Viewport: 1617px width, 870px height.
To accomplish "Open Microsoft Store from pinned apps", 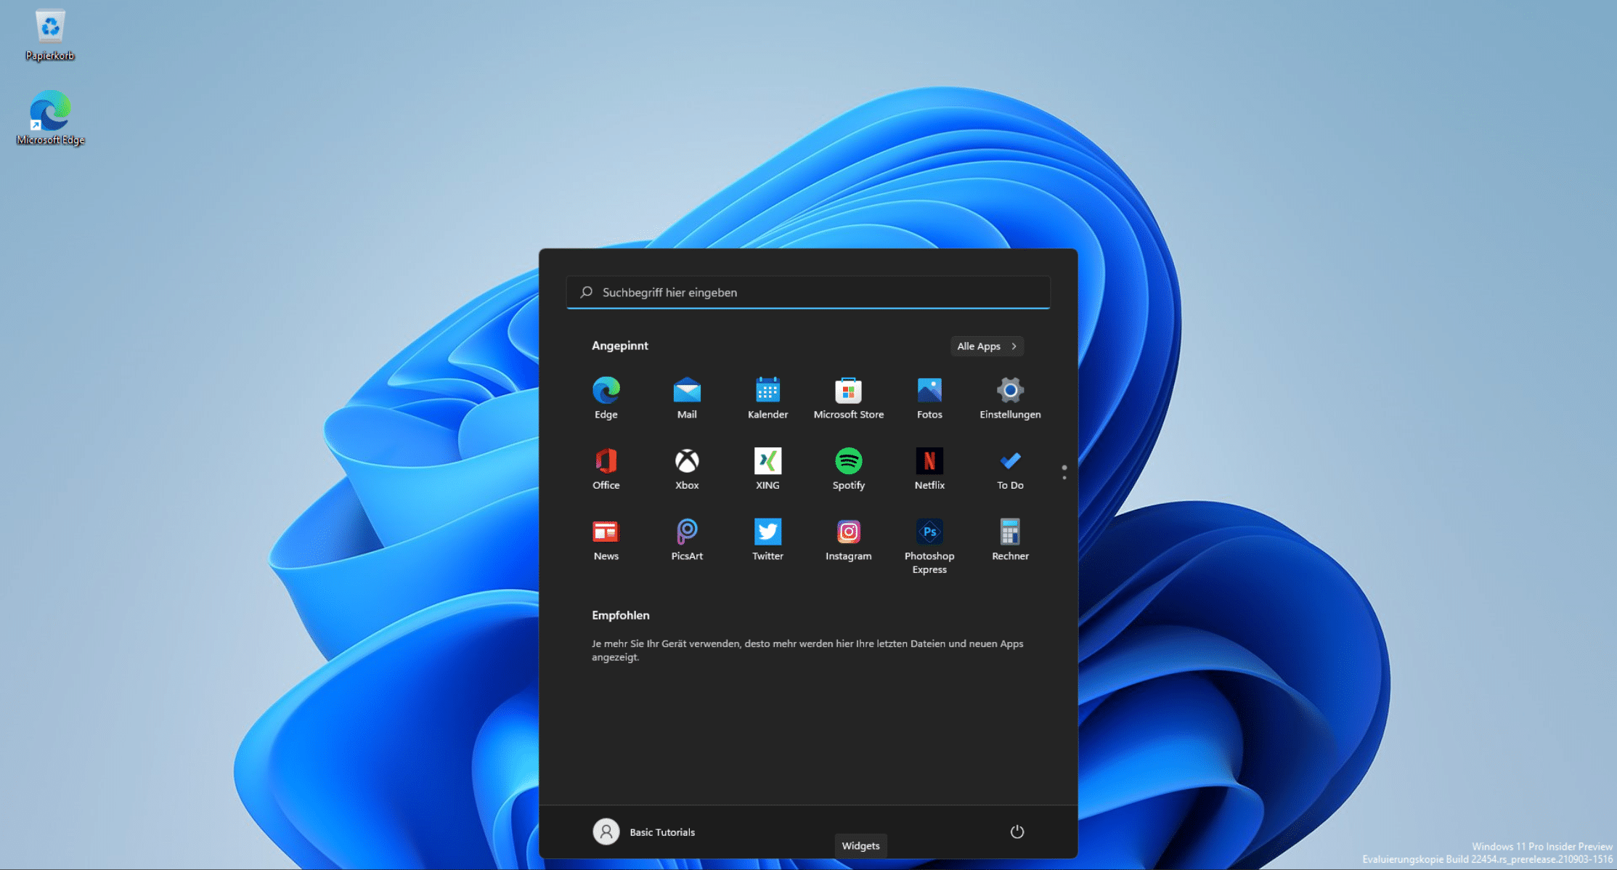I will tap(848, 391).
